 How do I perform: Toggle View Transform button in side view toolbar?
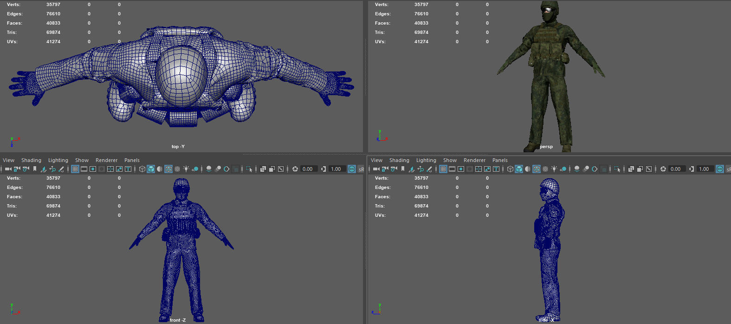pyautogui.click(x=720, y=169)
